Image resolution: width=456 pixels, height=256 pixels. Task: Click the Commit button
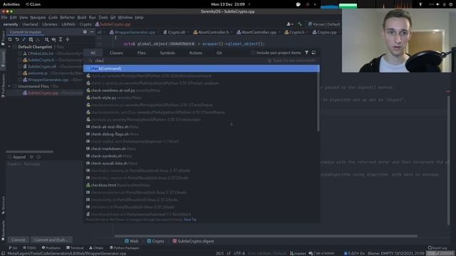click(19, 240)
